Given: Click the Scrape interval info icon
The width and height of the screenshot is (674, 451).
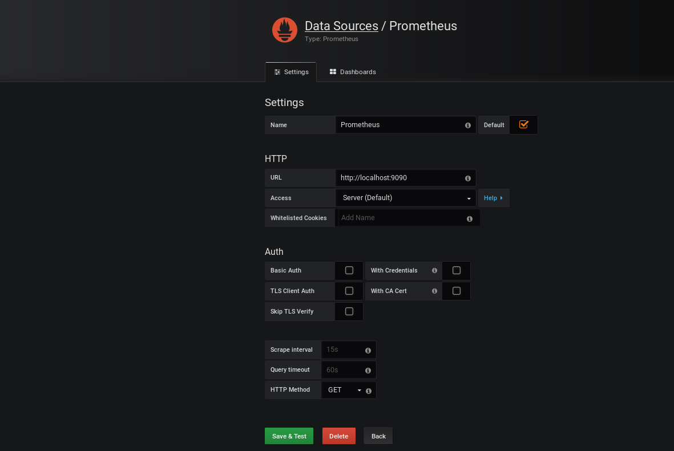Looking at the screenshot, I should (x=368, y=350).
